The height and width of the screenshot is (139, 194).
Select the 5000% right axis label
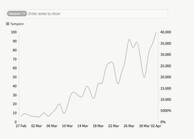tap(166, 111)
